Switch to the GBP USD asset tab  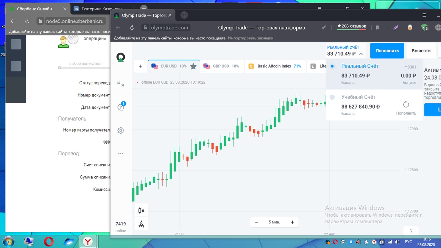point(222,66)
